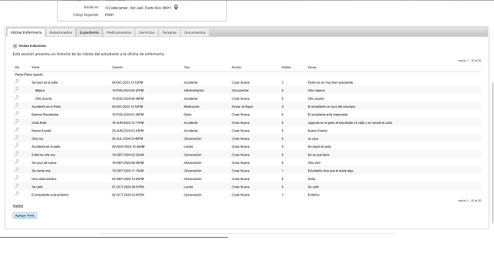Open view icon for the 'Otro Asunto' row
The height and width of the screenshot is (277, 494).
tap(17, 98)
